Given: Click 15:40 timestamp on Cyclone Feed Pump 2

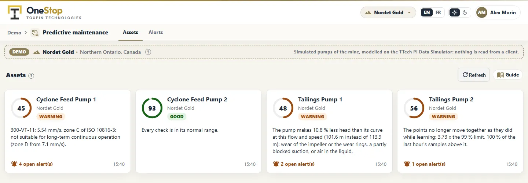Looking at the screenshot, I should coord(250,164).
